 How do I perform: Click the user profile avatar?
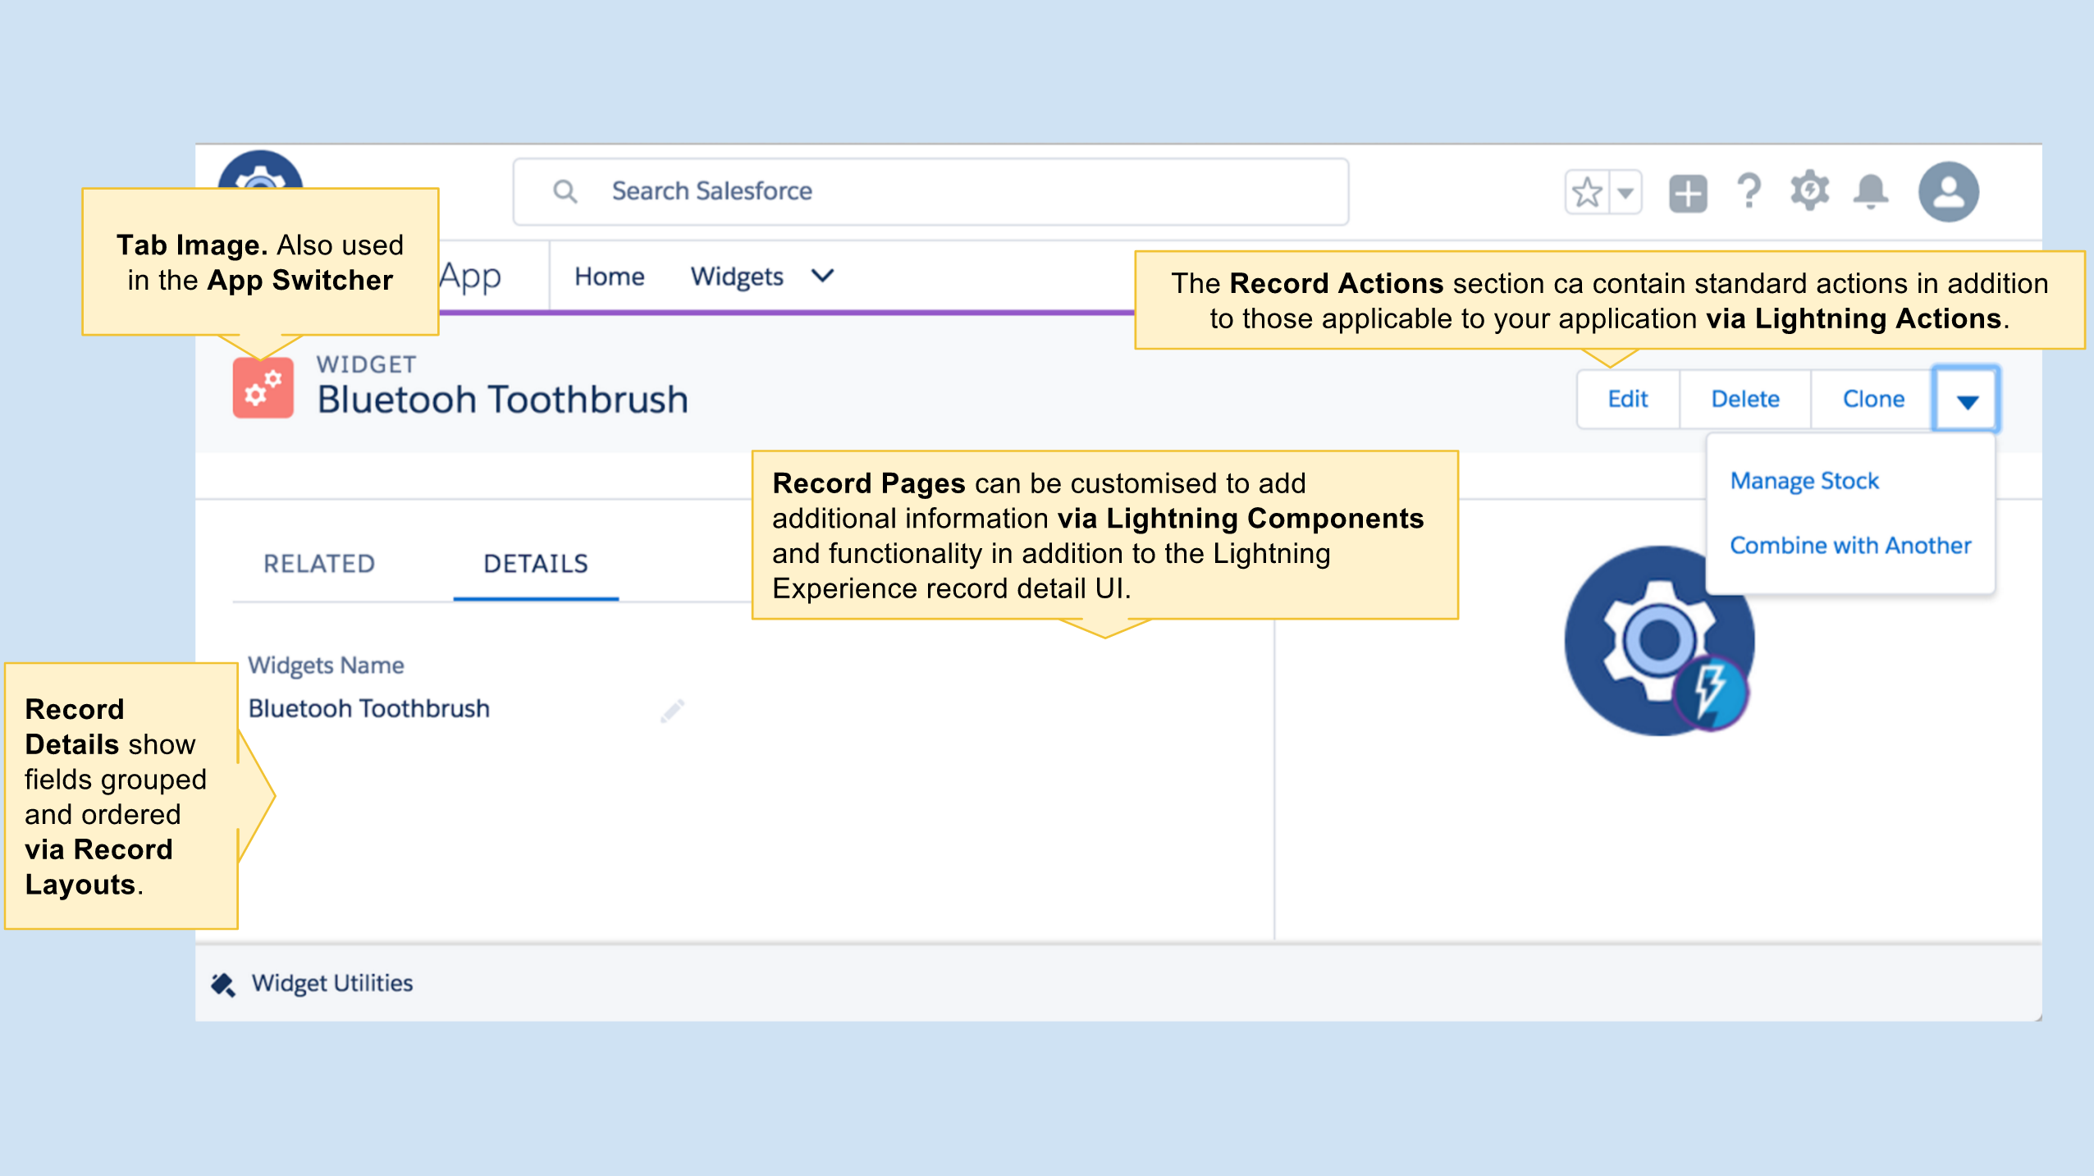point(1948,192)
